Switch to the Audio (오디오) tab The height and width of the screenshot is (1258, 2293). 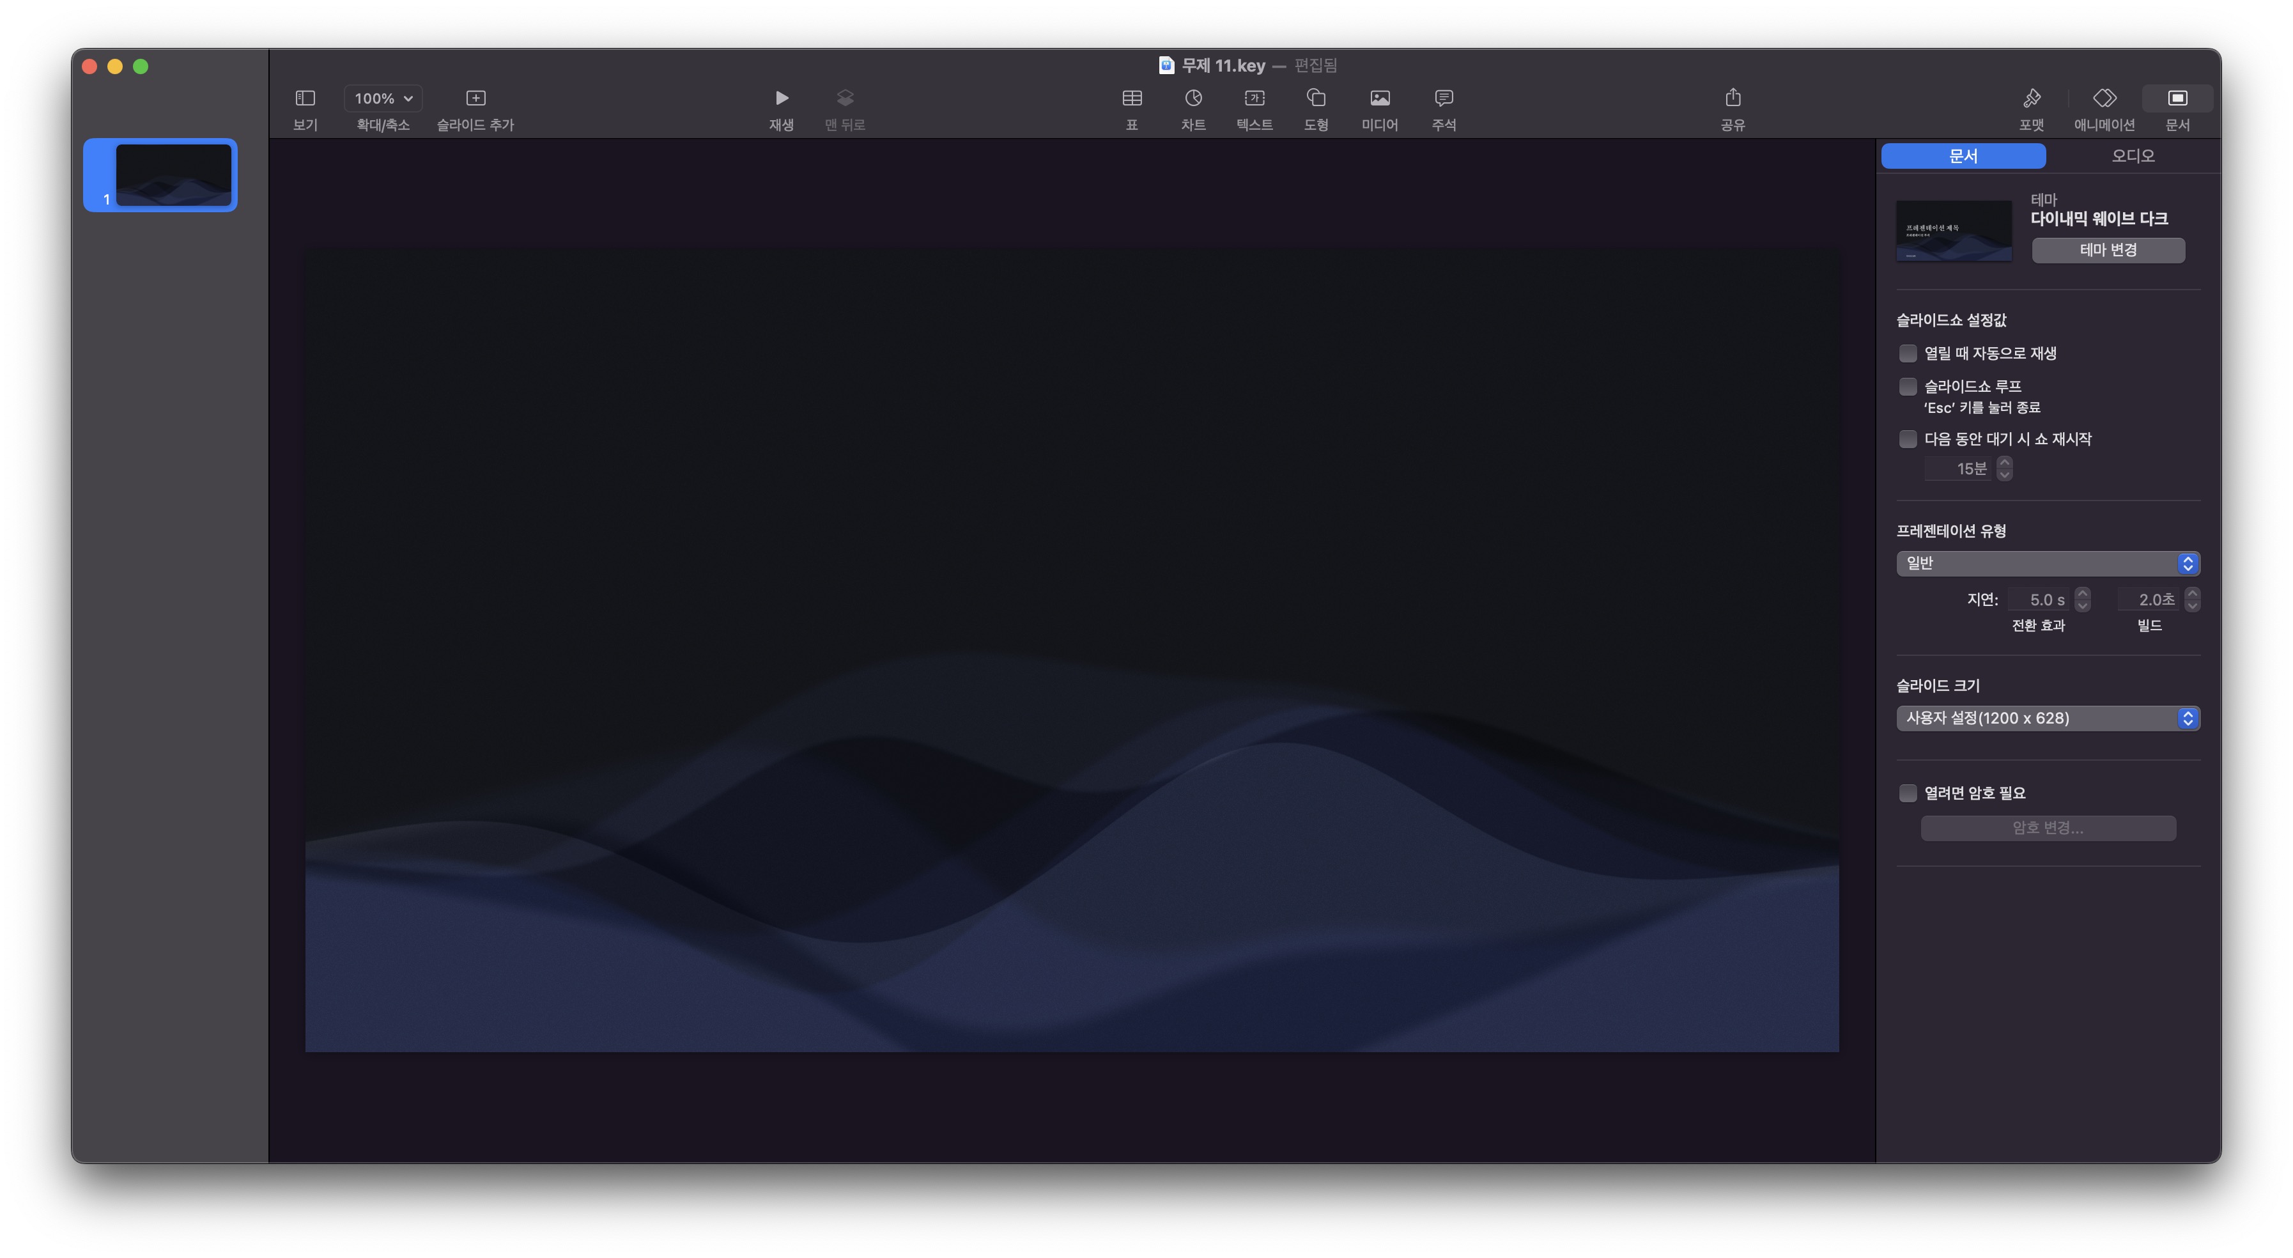(x=2133, y=156)
